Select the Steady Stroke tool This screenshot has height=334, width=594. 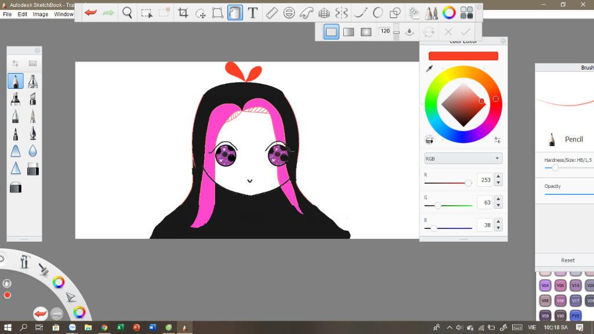(x=360, y=13)
